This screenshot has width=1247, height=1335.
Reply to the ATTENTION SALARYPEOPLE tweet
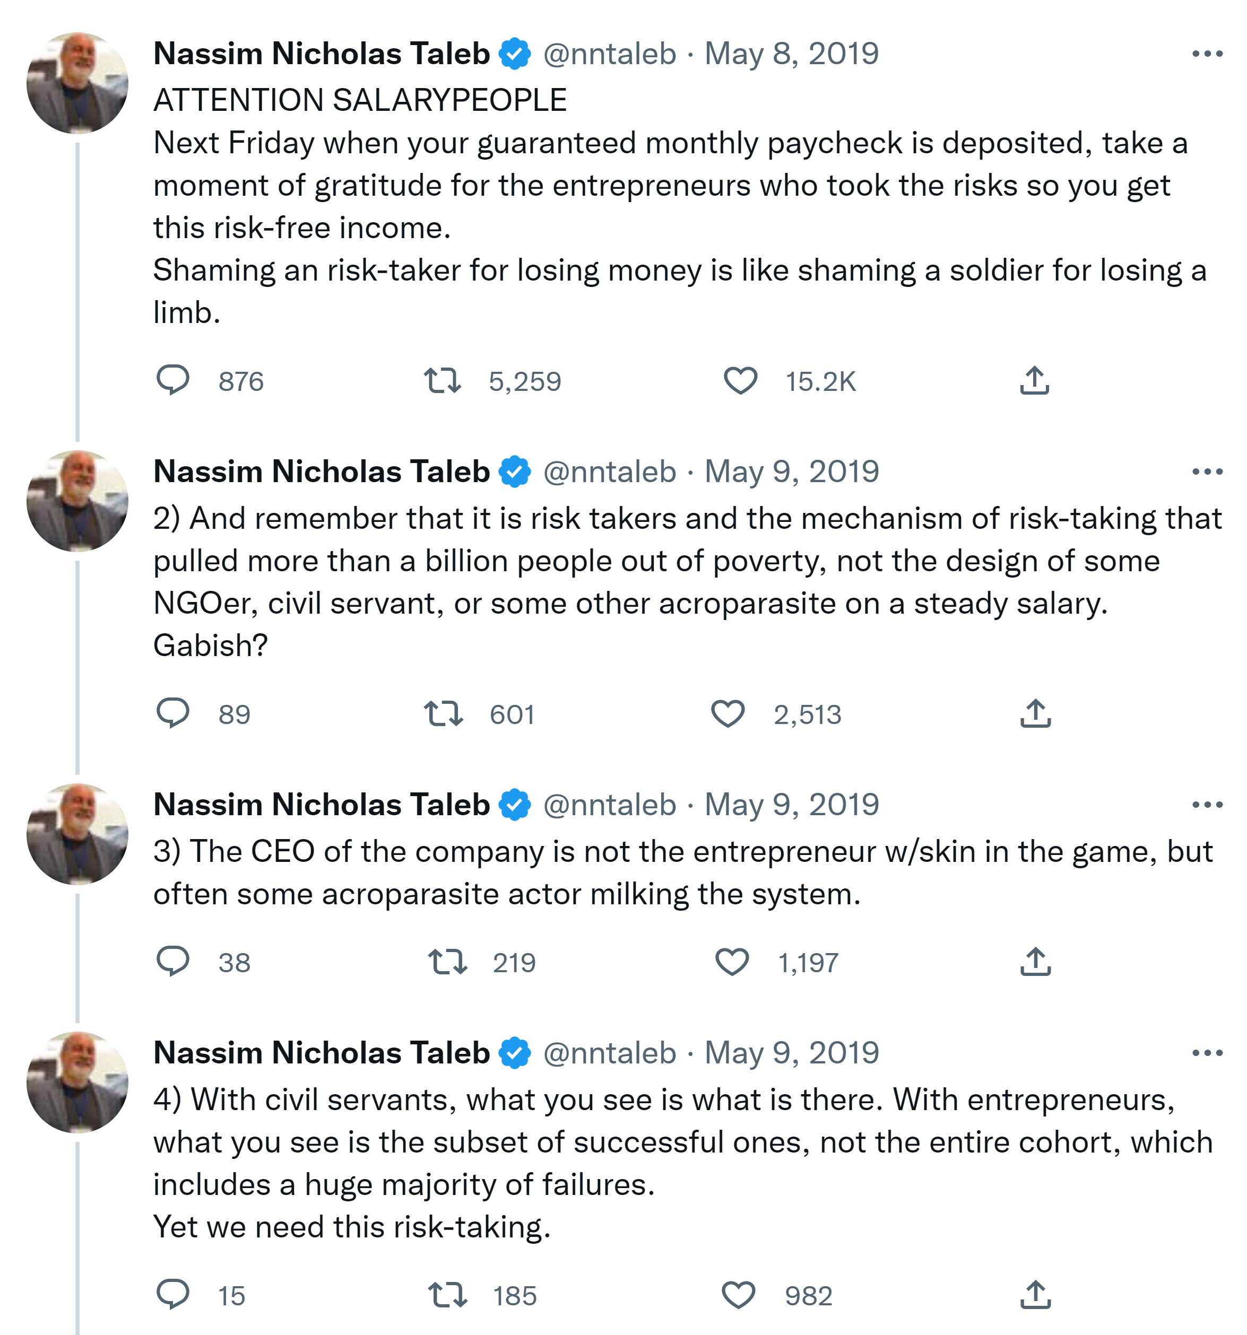tap(172, 380)
